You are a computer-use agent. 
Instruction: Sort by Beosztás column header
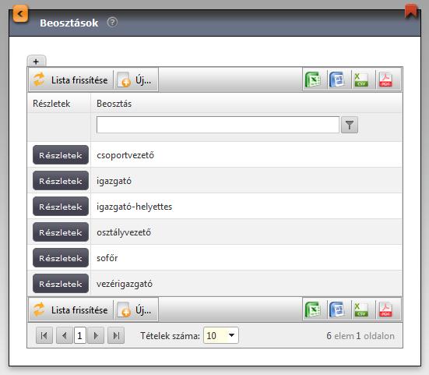(114, 104)
